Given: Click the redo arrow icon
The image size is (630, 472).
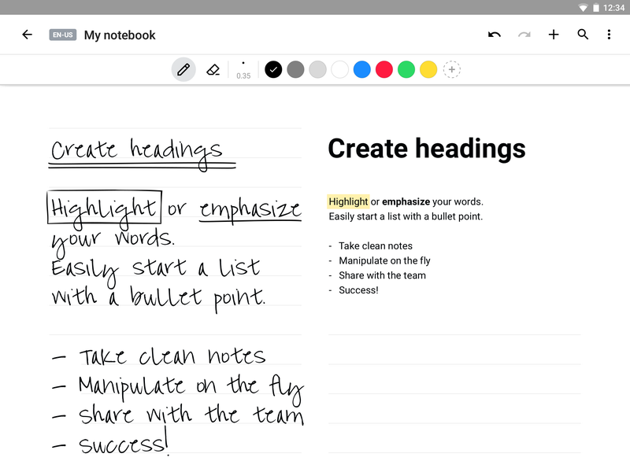Looking at the screenshot, I should 524,35.
